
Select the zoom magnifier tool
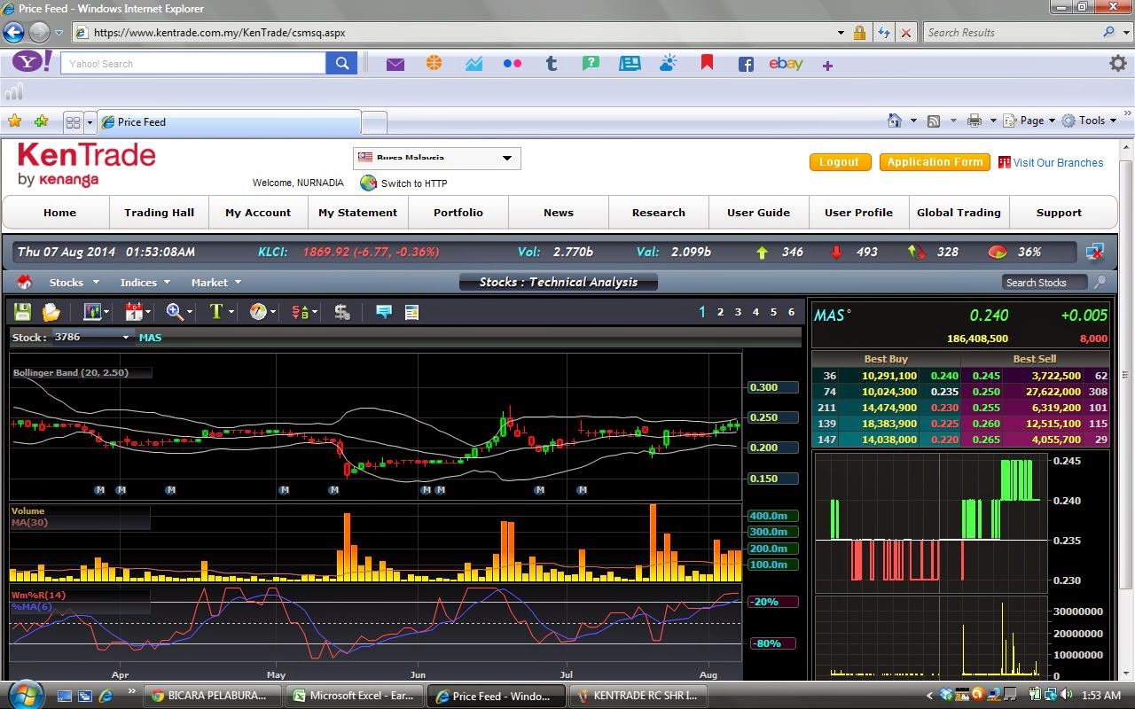coord(175,311)
